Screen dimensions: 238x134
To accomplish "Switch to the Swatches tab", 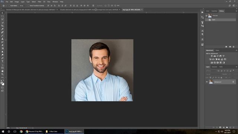I will (x=214, y=11).
